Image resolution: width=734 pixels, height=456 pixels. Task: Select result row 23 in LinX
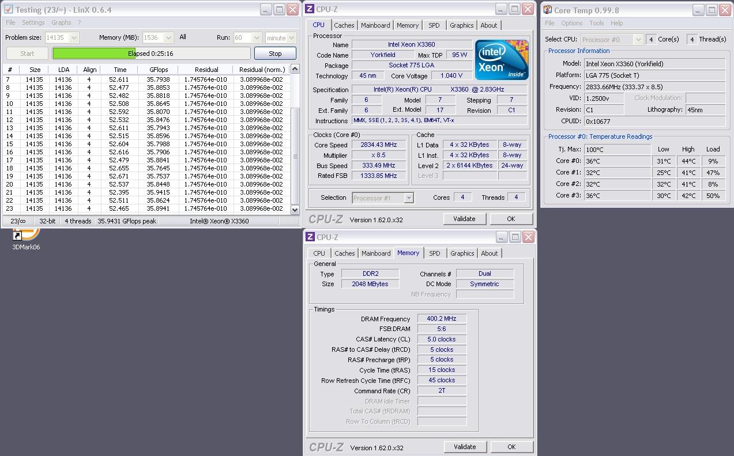(146, 208)
